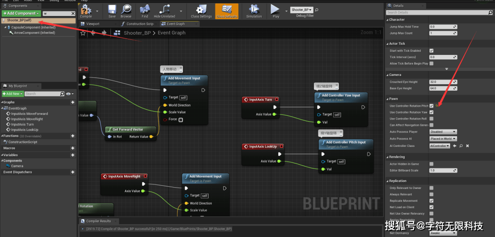The width and height of the screenshot is (495, 237).
Task: Open Auto Possess Player dropdown
Action: (x=443, y=132)
